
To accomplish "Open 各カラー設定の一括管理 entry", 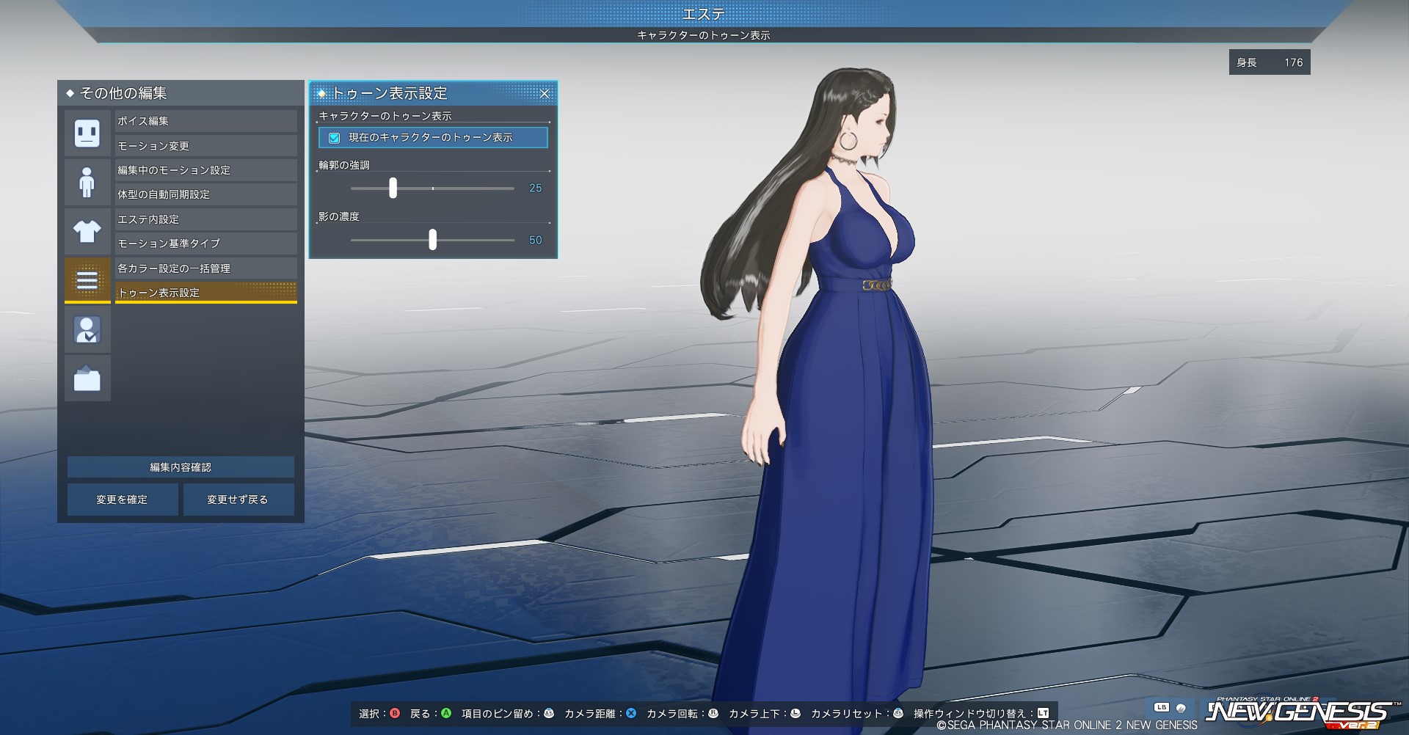I will coord(206,268).
